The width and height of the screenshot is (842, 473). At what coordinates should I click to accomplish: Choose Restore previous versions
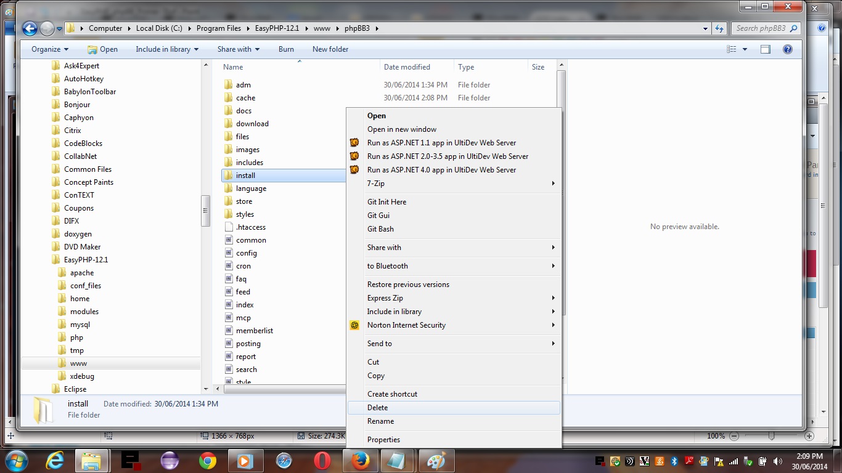click(454, 285)
